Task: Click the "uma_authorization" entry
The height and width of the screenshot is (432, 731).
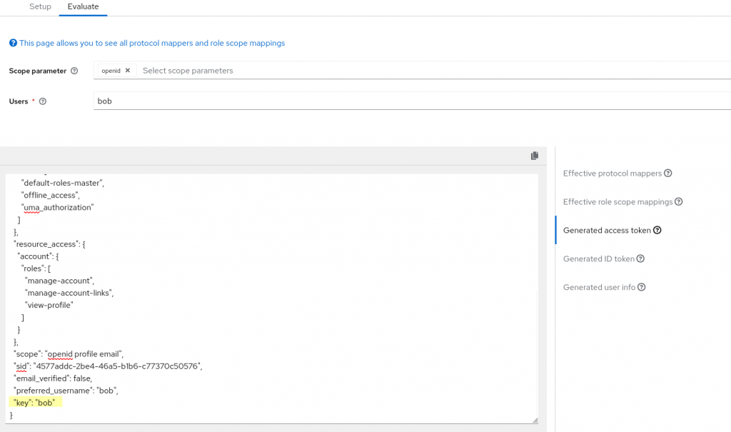Action: tap(57, 207)
